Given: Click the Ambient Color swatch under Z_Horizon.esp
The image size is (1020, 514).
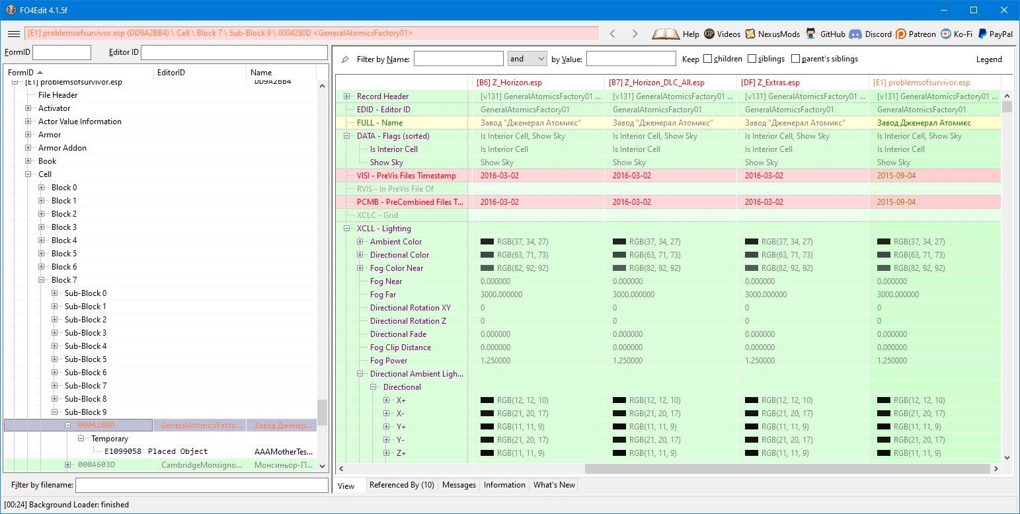Looking at the screenshot, I should click(x=487, y=242).
